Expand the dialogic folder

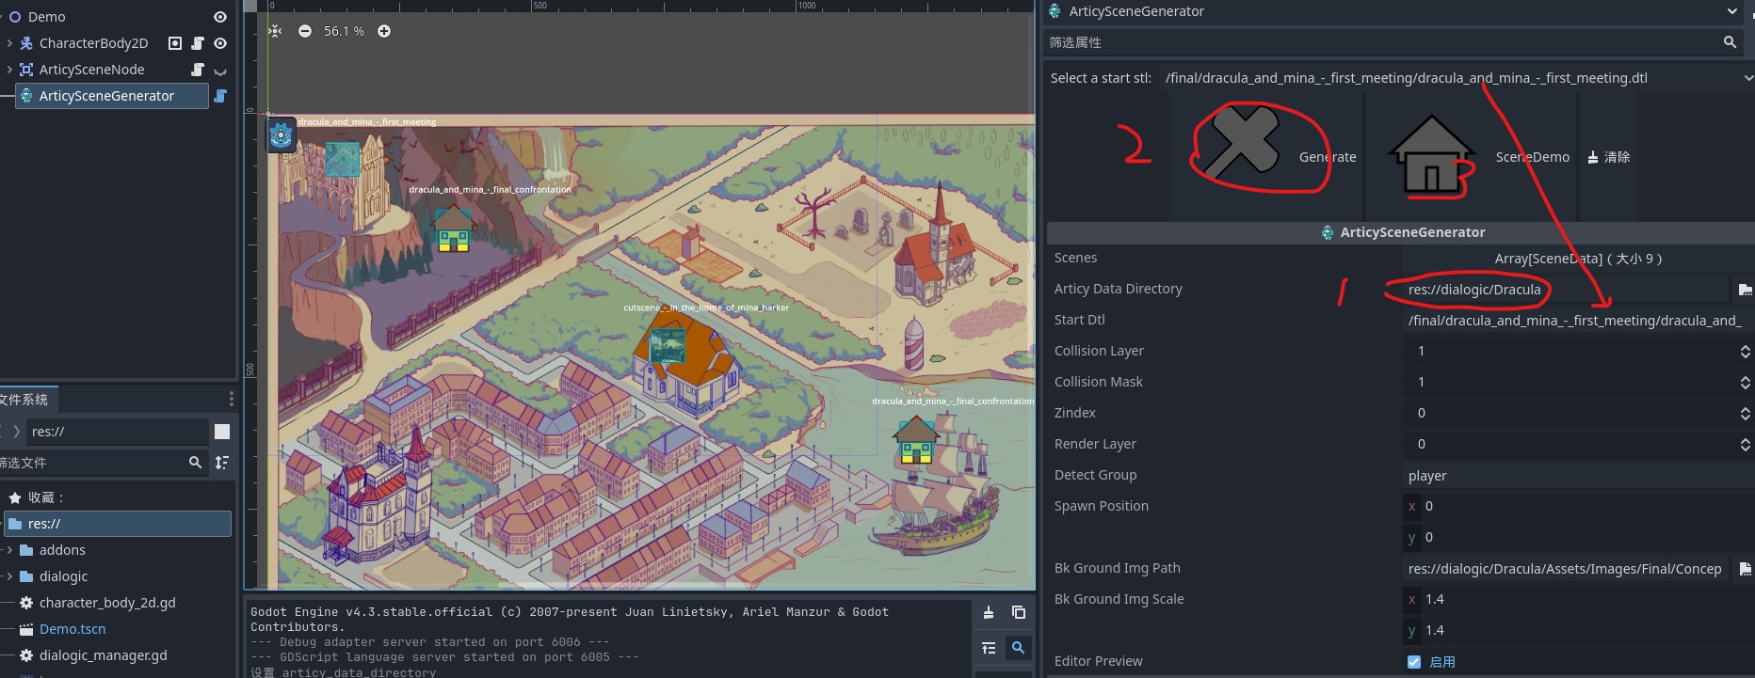9,576
